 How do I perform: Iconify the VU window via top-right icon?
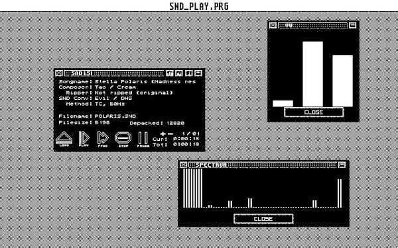point(353,25)
